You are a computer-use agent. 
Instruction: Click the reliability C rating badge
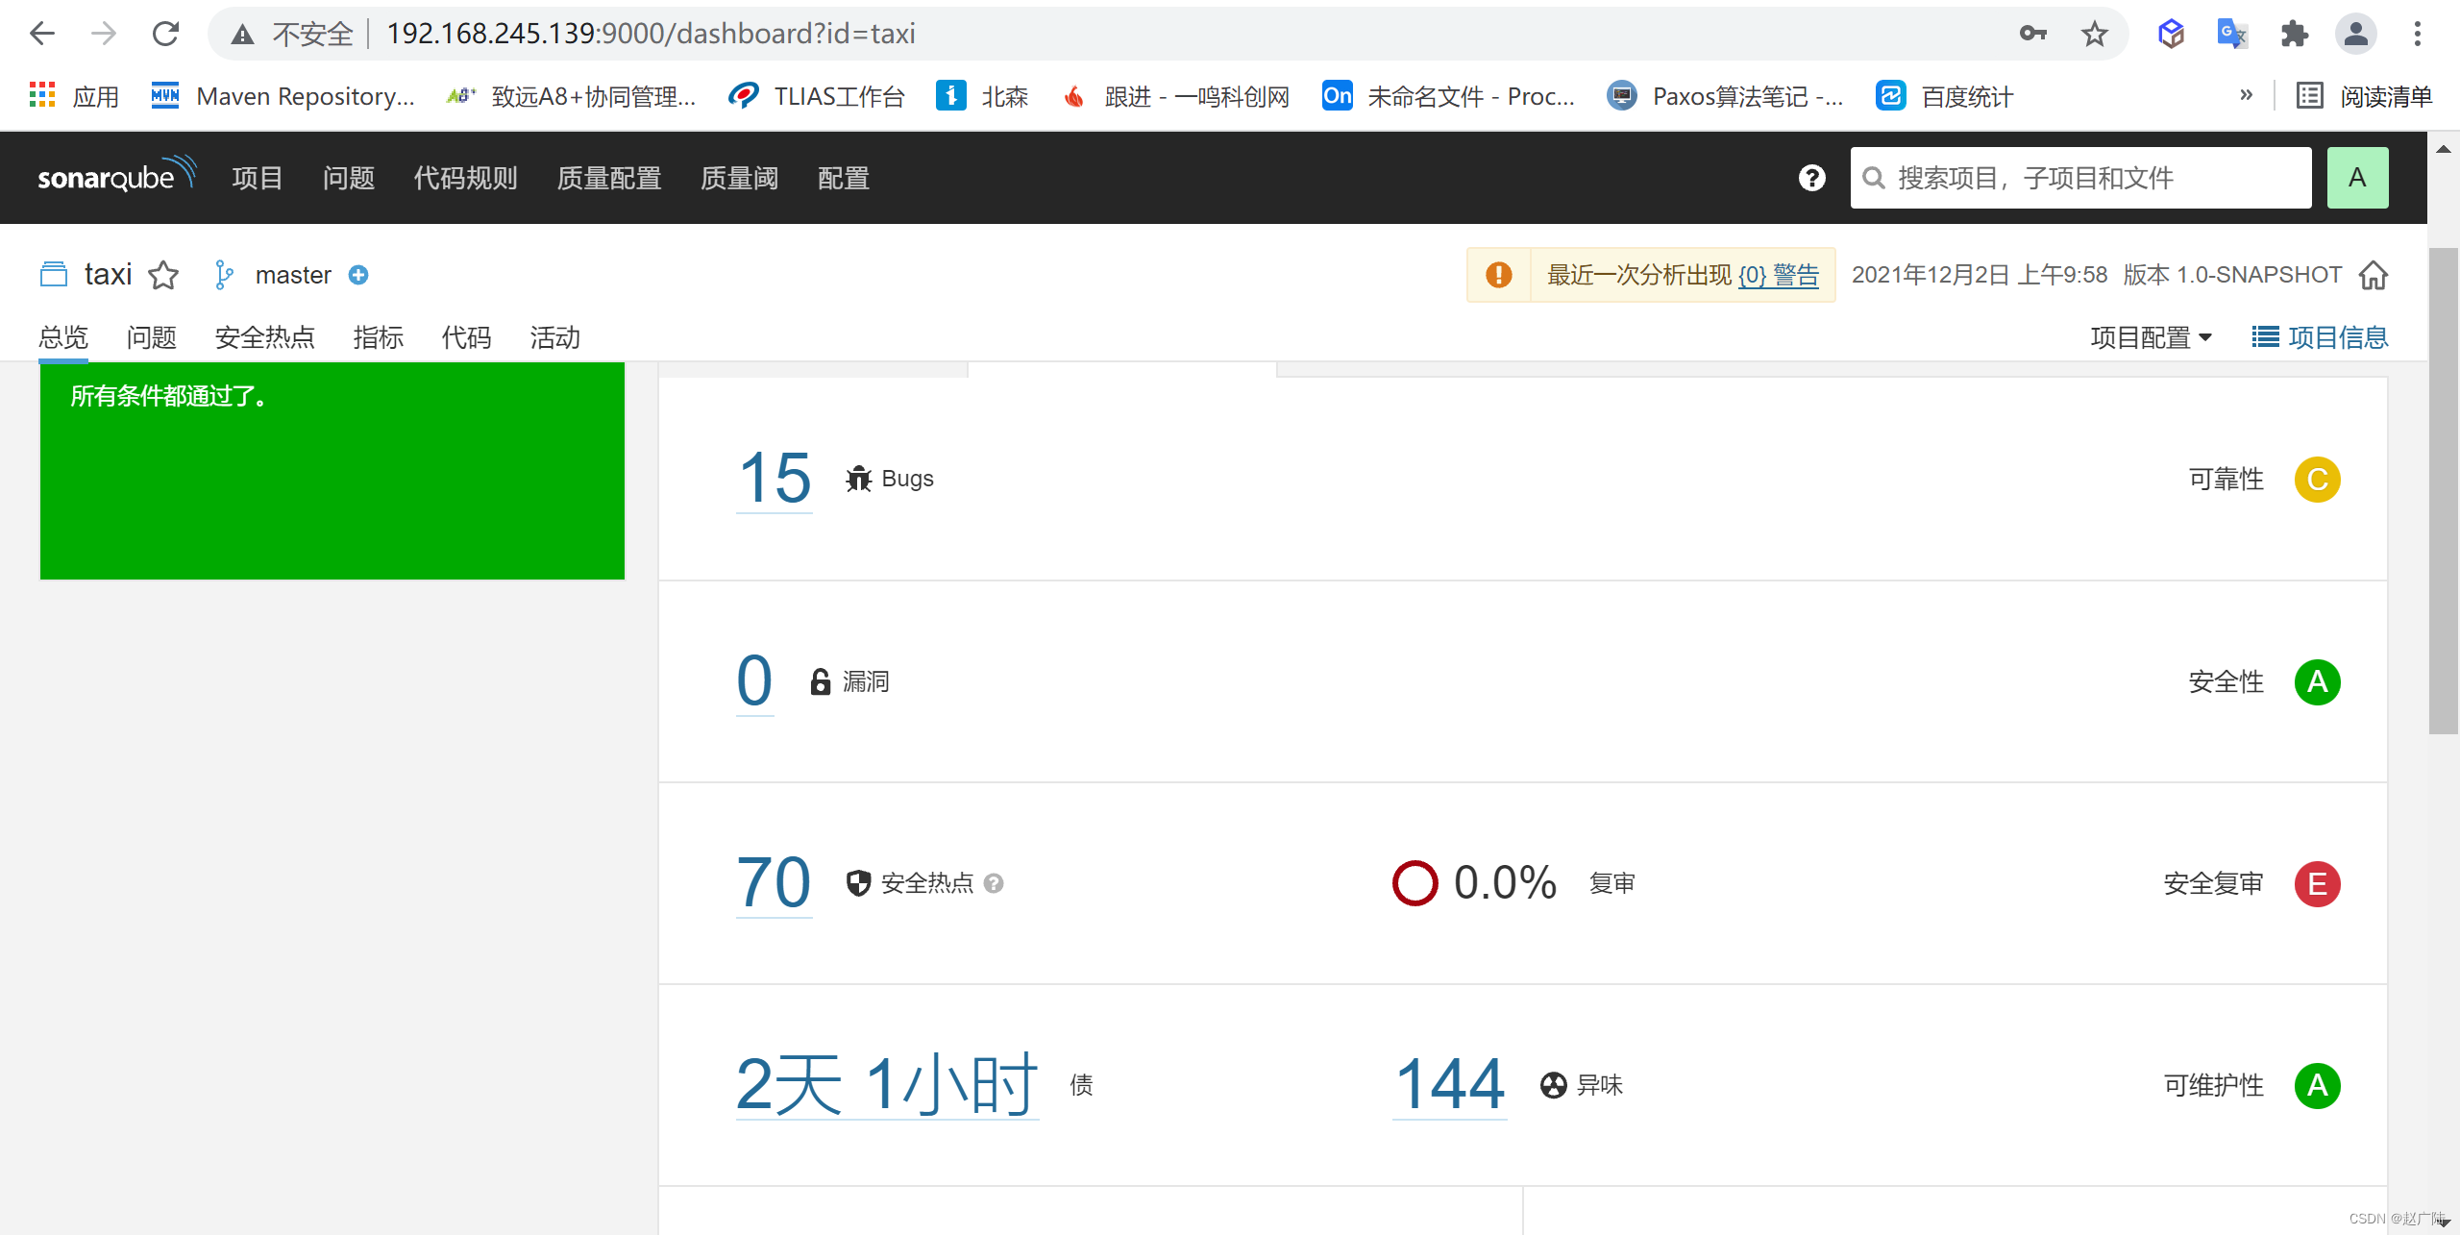pyautogui.click(x=2317, y=480)
